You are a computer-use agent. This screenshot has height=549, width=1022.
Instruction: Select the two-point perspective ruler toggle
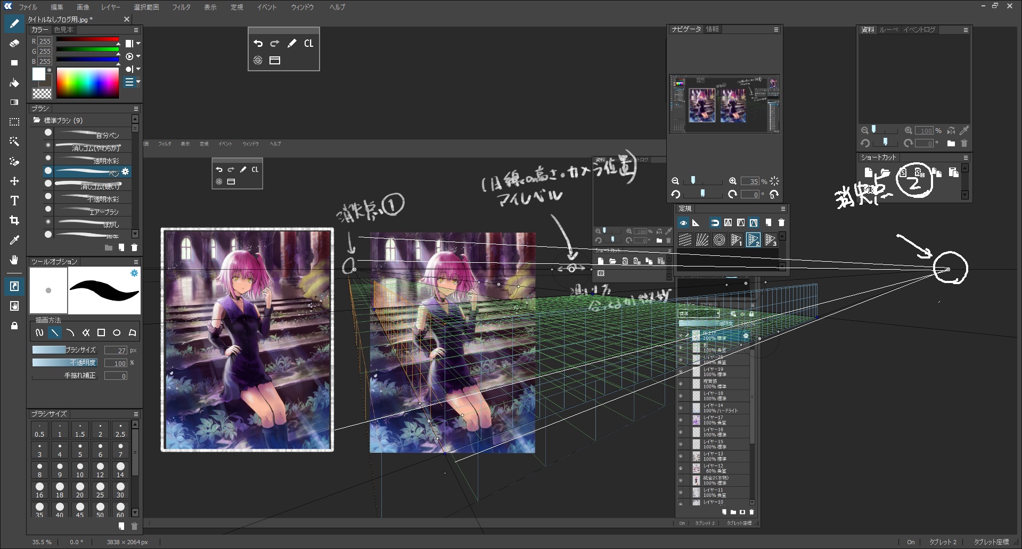coord(754,240)
